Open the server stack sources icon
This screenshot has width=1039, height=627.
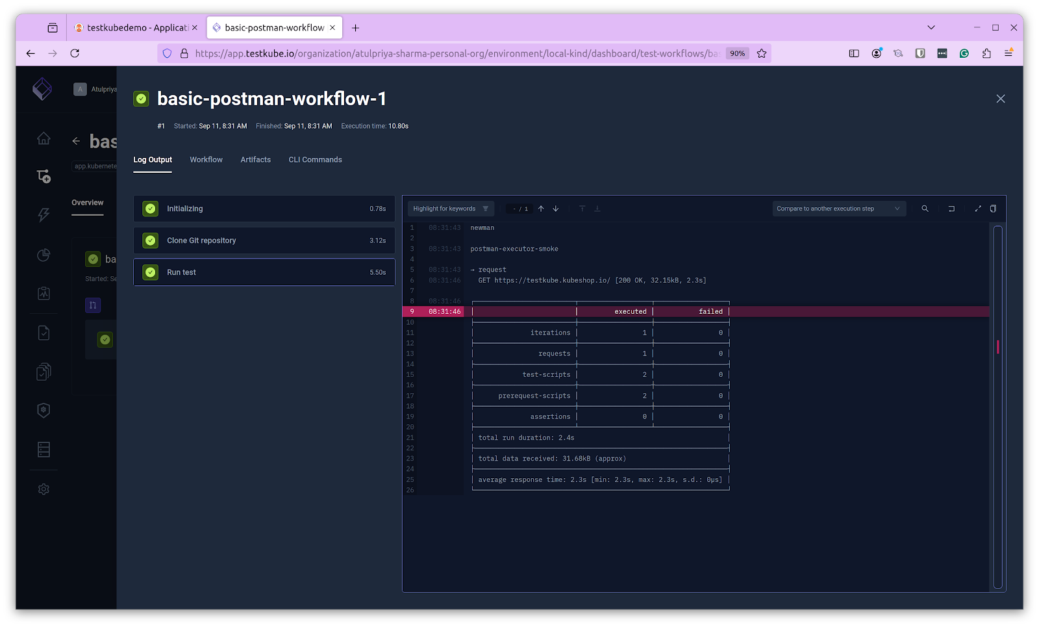coord(44,450)
